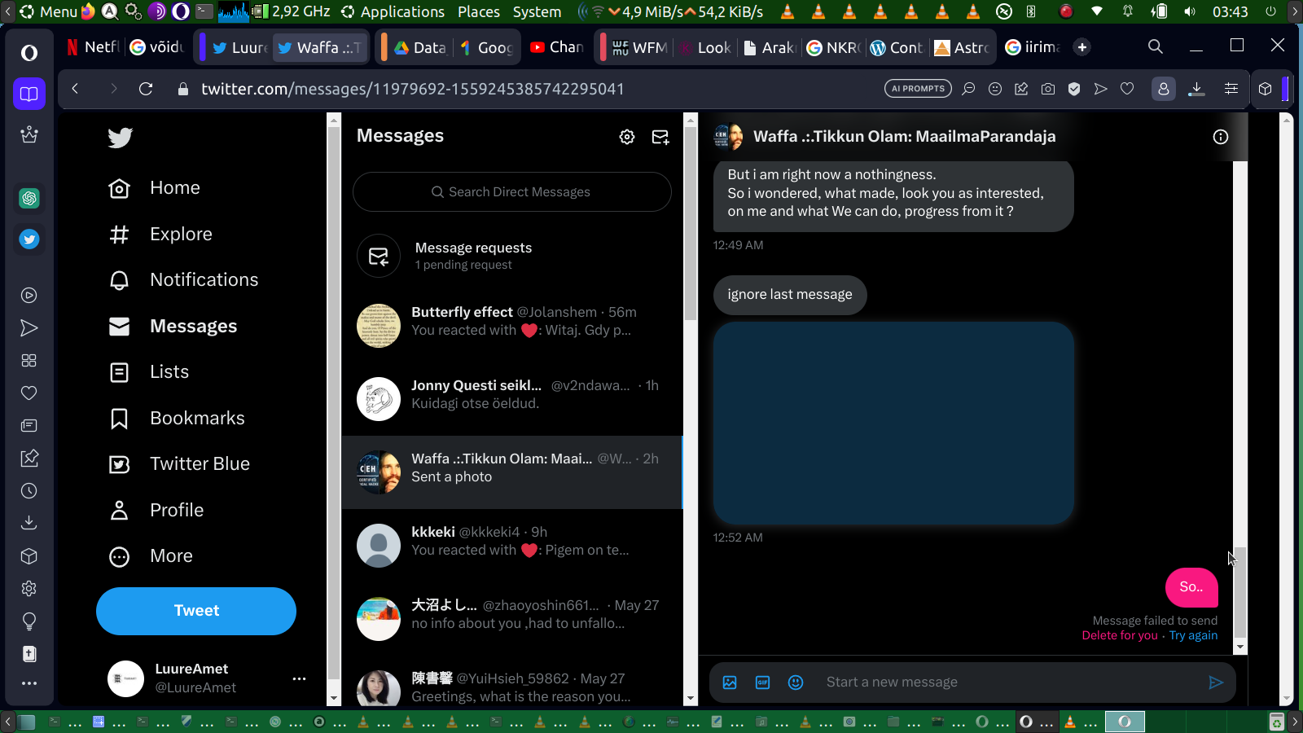This screenshot has height=733, width=1303.
Task: Focus Search Direct Messages field
Action: point(512,192)
